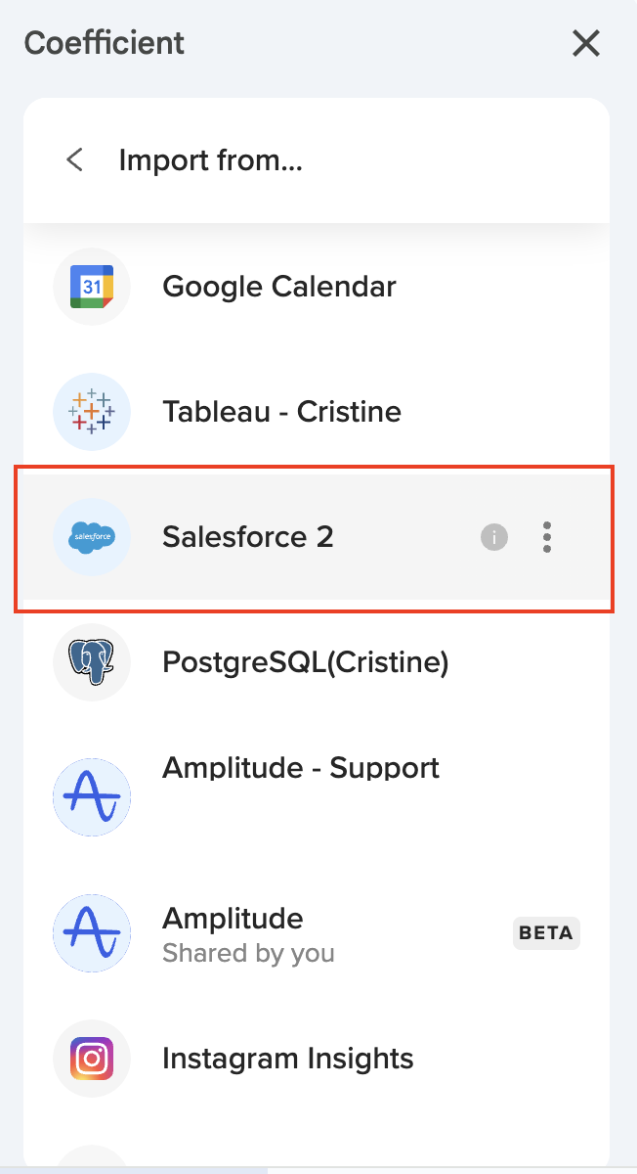Select the Instagram Insights icon
The width and height of the screenshot is (637, 1174).
point(91,1058)
